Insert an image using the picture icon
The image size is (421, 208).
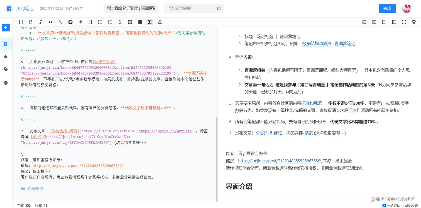[x=70, y=22]
